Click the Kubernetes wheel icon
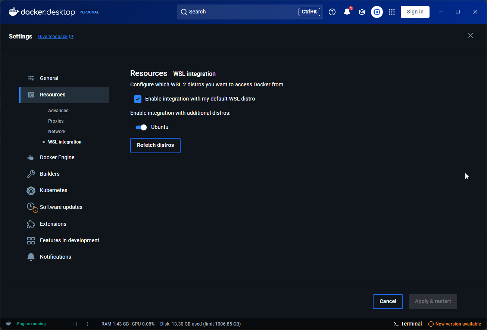Viewport: 487px width, 330px height. [x=31, y=191]
